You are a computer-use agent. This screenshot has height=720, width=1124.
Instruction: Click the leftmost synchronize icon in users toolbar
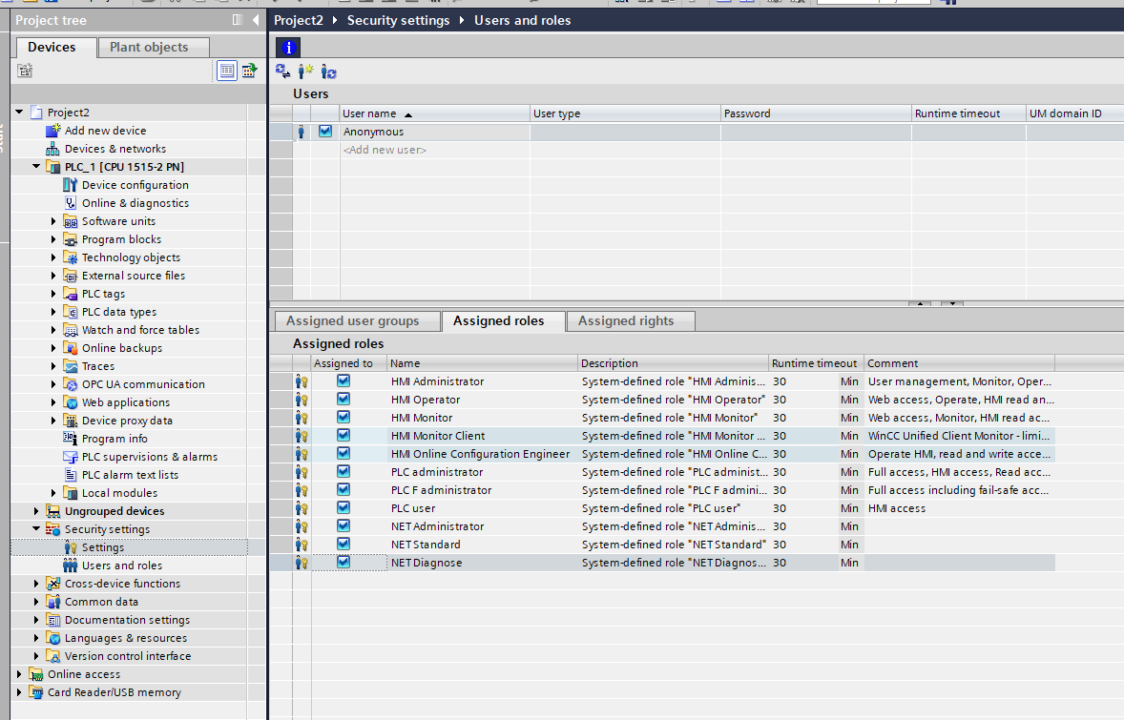pyautogui.click(x=282, y=72)
